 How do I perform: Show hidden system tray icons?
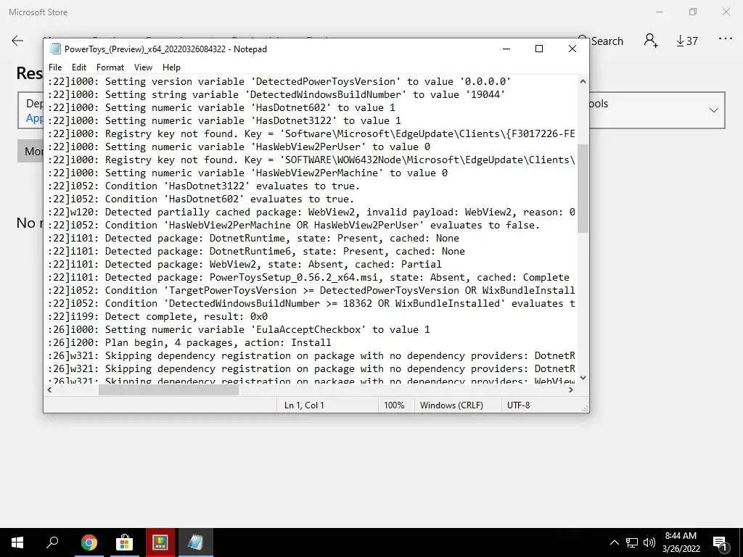click(614, 542)
